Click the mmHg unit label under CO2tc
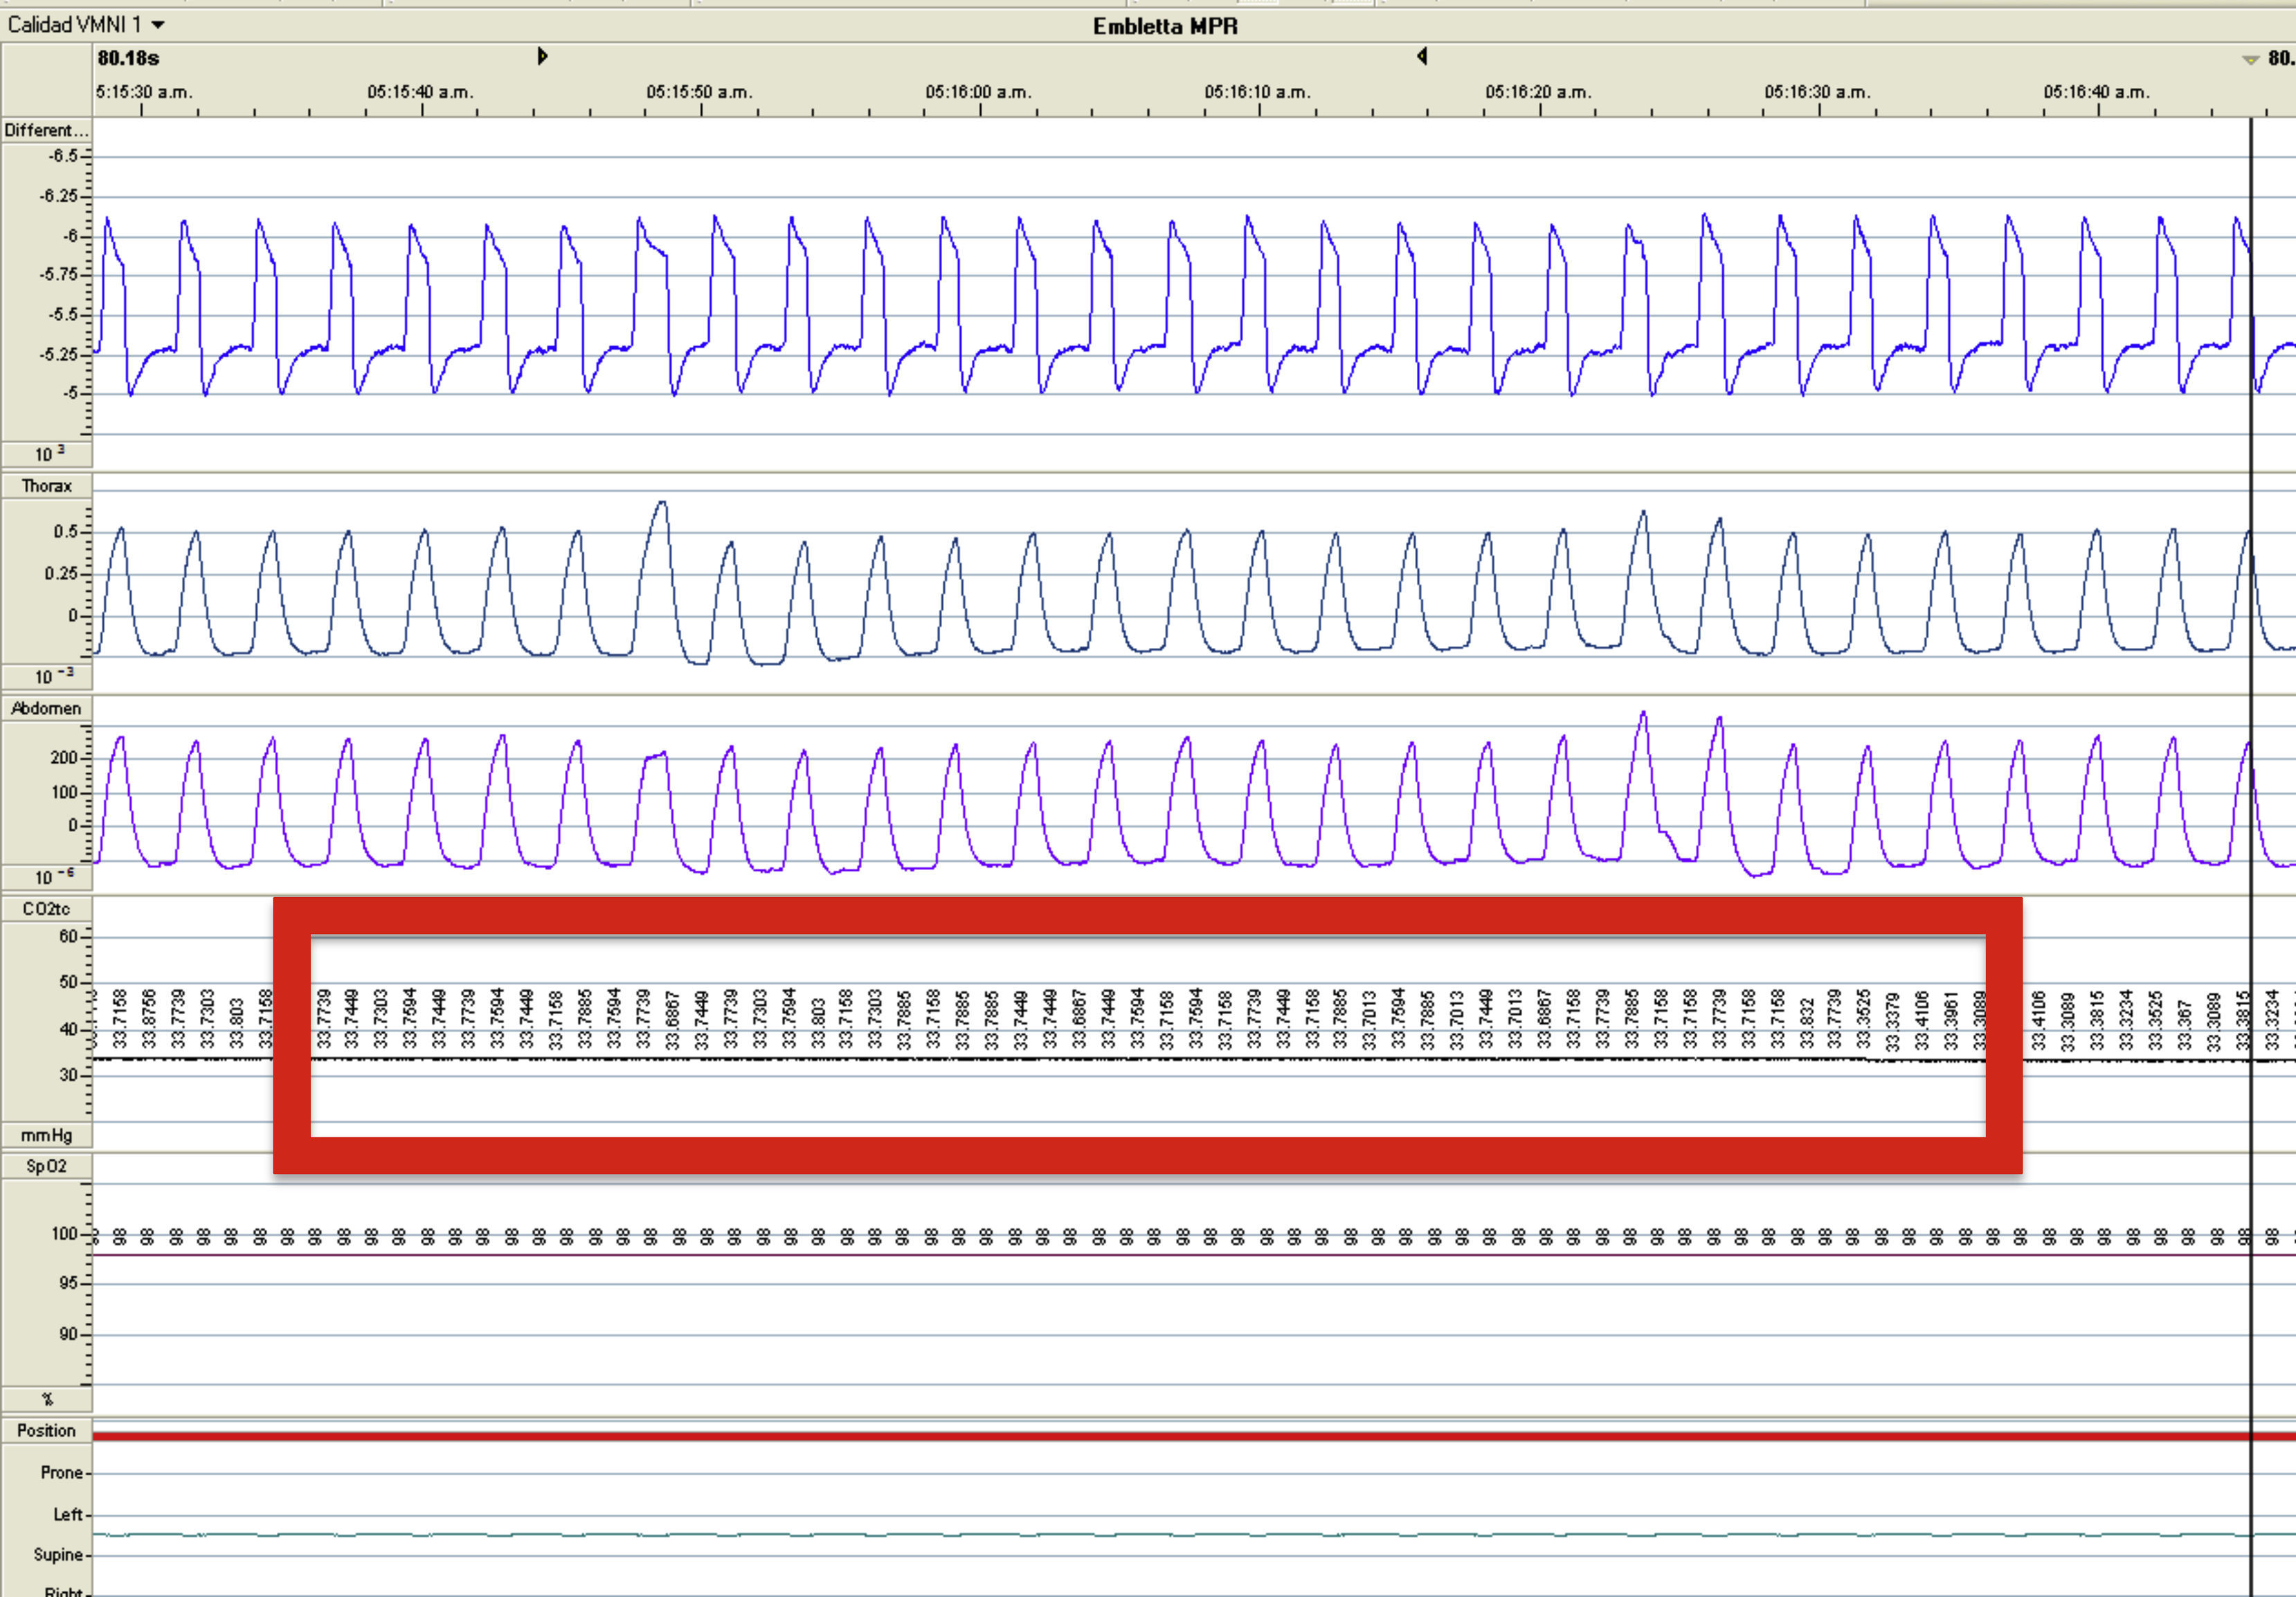2296x1597 pixels. pos(46,1135)
